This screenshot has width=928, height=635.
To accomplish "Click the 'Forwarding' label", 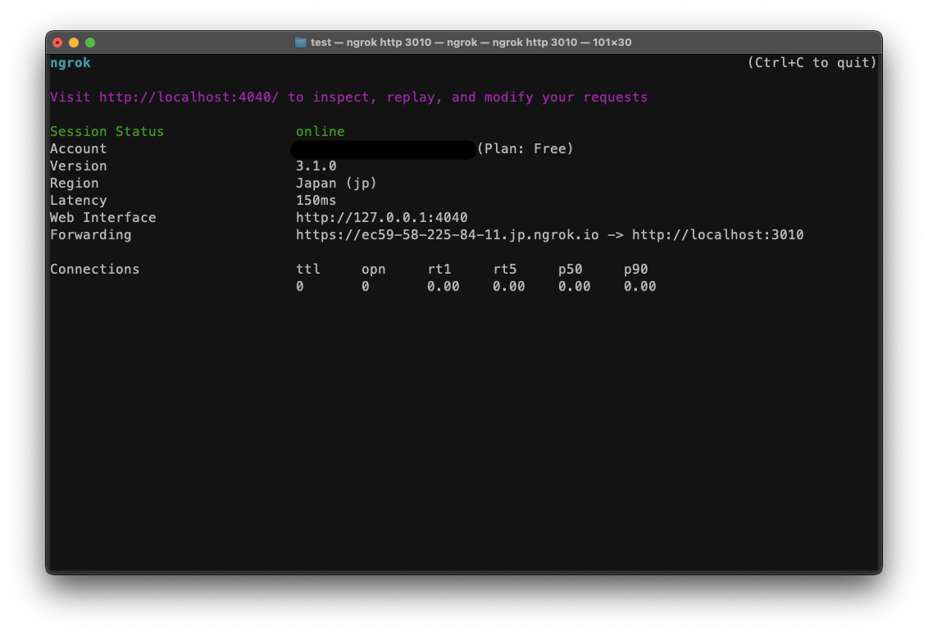I will (90, 234).
